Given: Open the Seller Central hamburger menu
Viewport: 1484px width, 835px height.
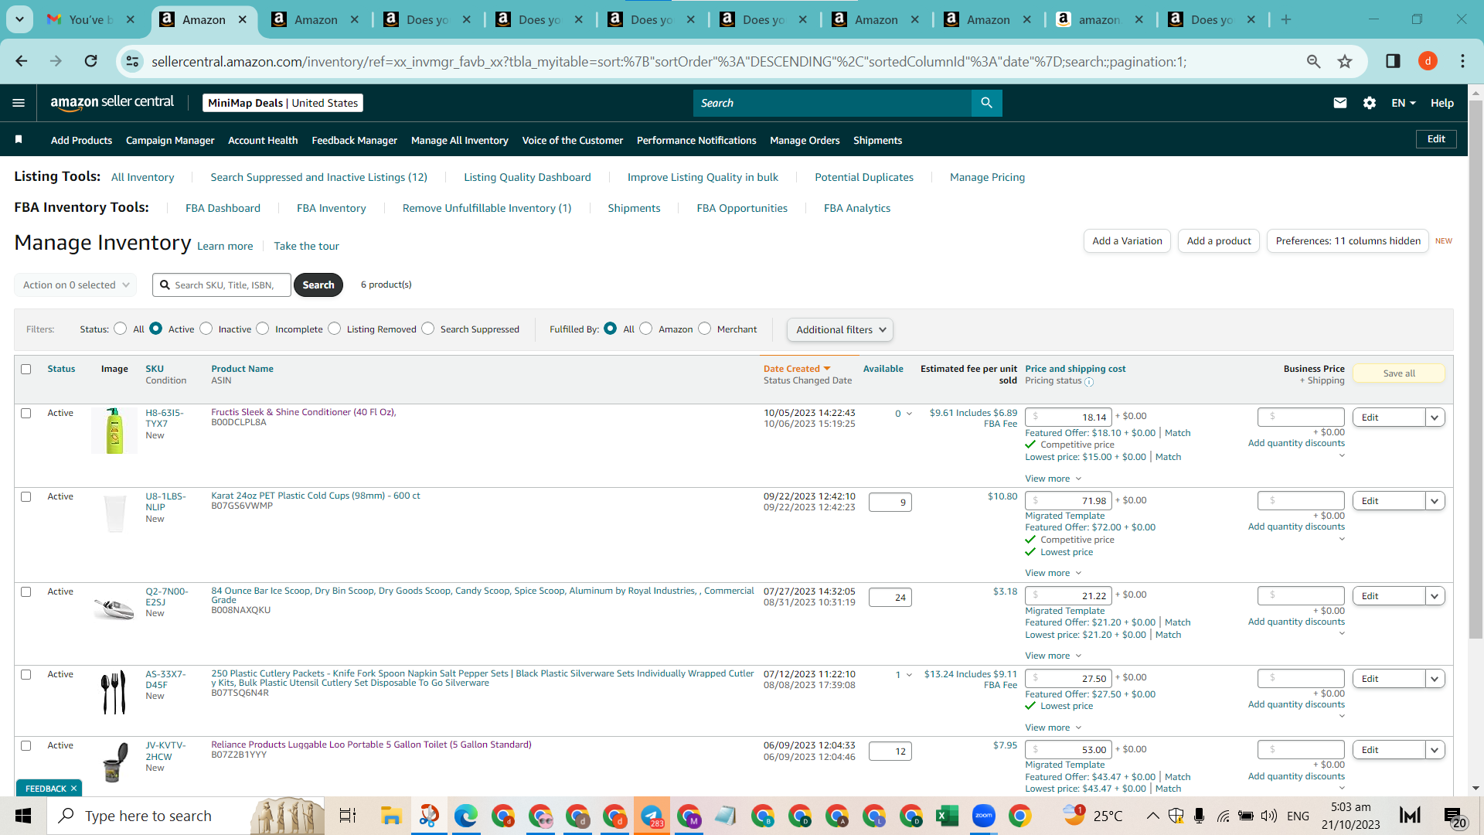Looking at the screenshot, I should 19,103.
